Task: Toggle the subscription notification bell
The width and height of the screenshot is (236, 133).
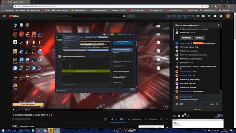Action: pyautogui.click(x=167, y=127)
